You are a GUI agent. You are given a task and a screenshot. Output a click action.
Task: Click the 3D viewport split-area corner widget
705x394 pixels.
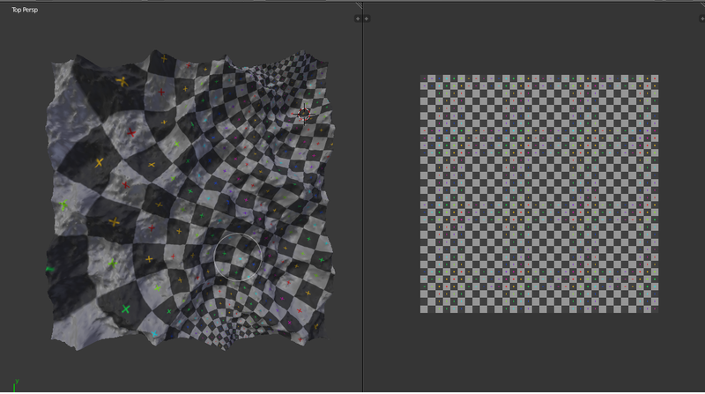click(359, 5)
